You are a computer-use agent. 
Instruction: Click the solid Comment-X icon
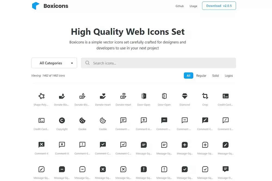click(x=41, y=145)
